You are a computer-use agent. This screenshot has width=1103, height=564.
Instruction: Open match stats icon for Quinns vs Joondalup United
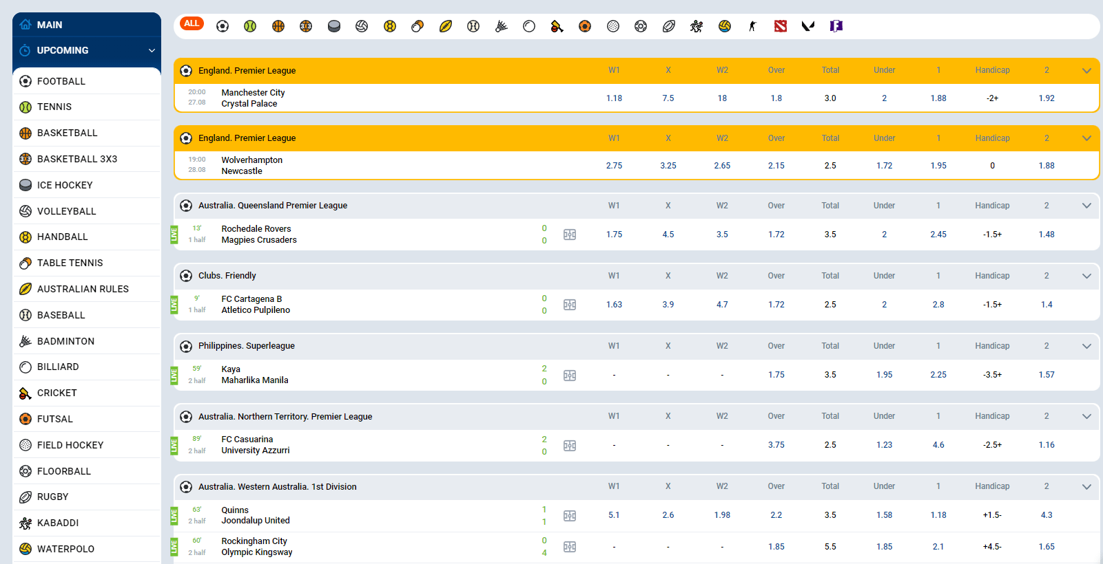pyautogui.click(x=570, y=516)
